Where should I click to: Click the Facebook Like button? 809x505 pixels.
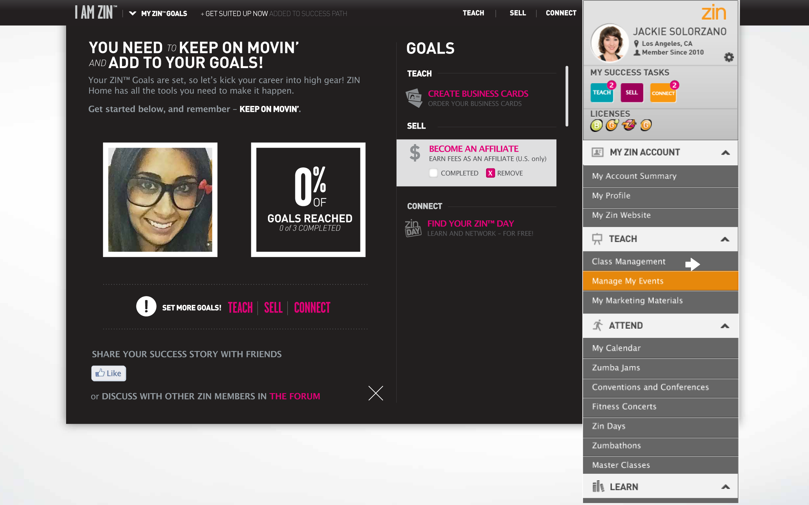click(x=109, y=373)
